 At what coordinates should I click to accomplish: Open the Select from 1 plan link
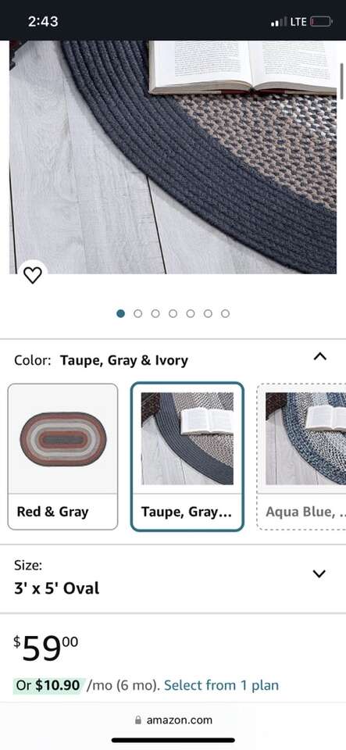tap(221, 685)
